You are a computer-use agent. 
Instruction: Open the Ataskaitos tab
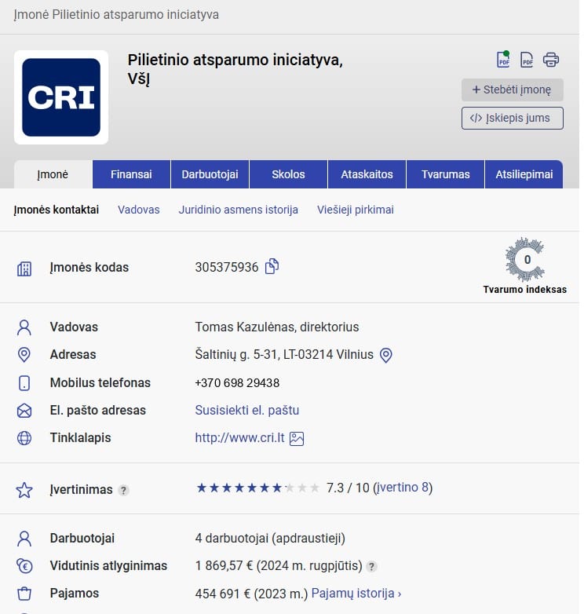[367, 174]
